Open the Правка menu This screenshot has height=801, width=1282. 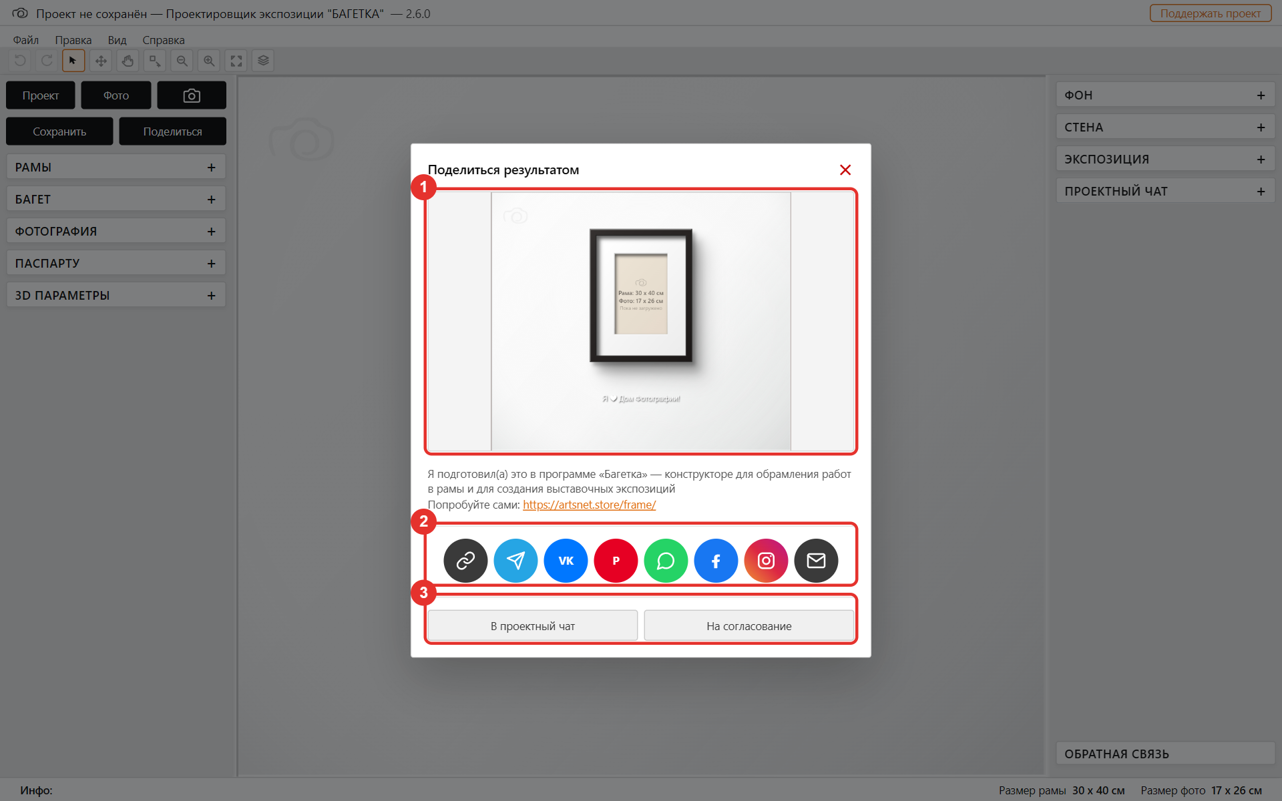click(73, 40)
